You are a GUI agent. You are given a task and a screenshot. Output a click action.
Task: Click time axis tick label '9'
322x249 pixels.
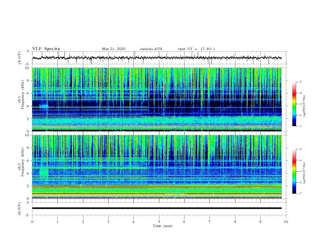click(260, 222)
